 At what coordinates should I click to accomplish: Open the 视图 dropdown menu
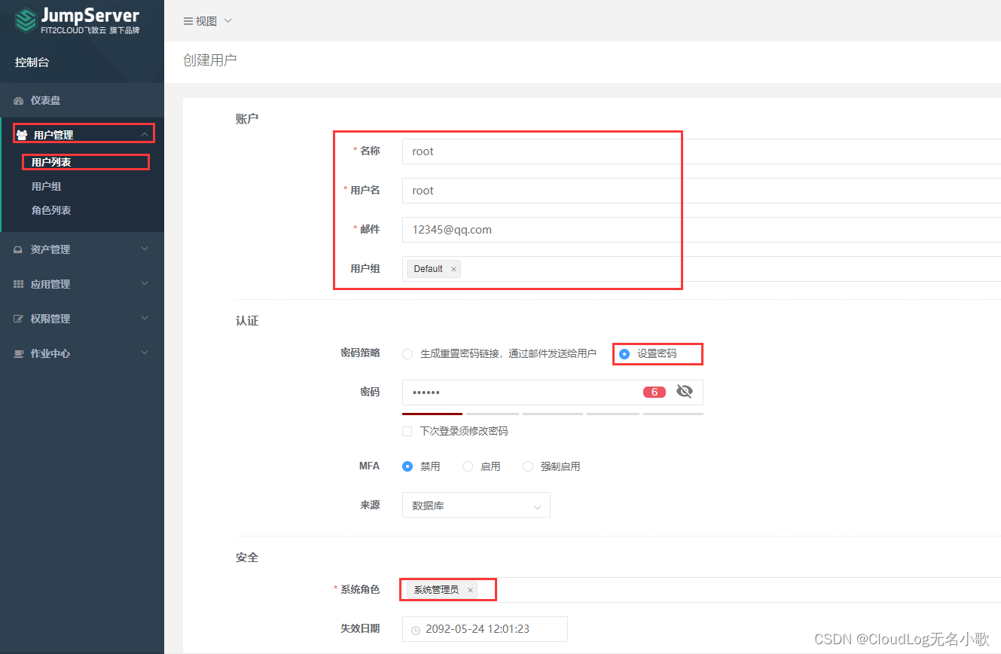[x=208, y=21]
